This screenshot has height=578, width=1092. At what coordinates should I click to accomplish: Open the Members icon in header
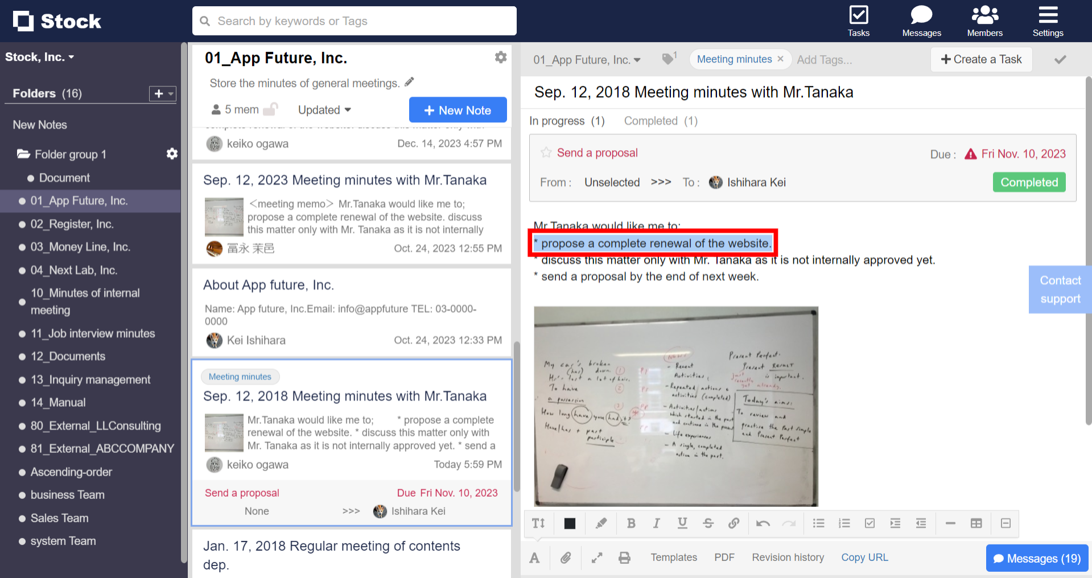[984, 21]
